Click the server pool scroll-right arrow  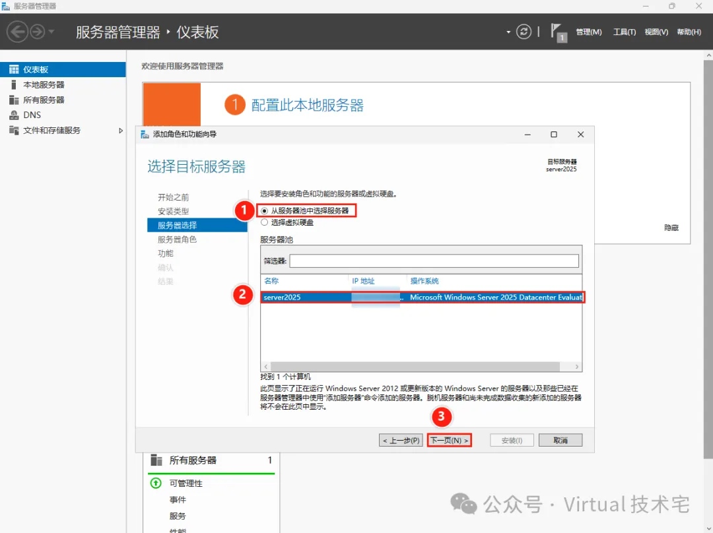[576, 367]
